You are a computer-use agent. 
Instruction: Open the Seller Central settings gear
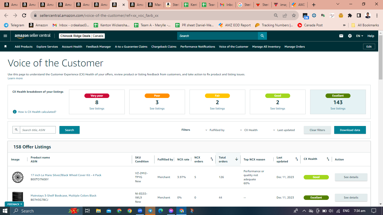pyautogui.click(x=350, y=36)
